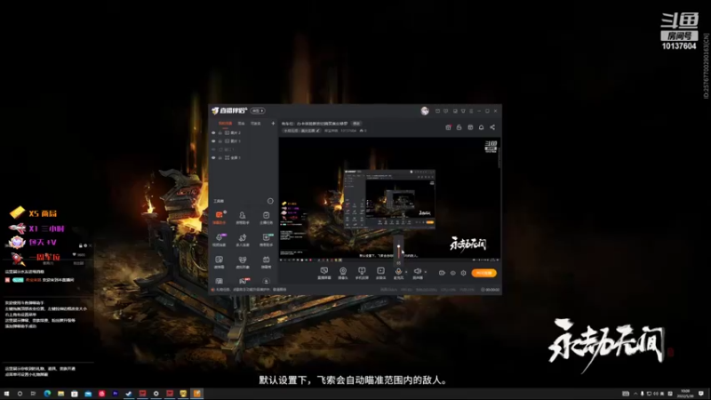Open the toolbox tool with purple badge
This screenshot has height=400, width=711.
point(219,239)
